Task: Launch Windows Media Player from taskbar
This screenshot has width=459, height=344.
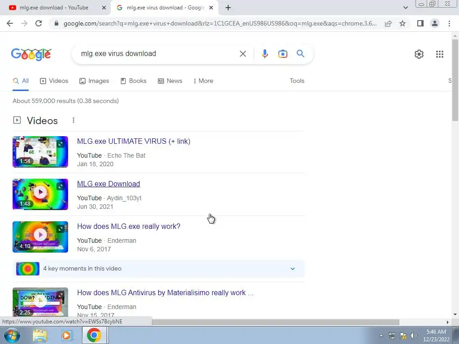Action: 66,335
